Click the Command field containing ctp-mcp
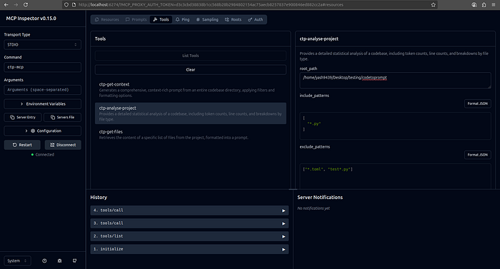Image resolution: width=500 pixels, height=269 pixels. pos(42,67)
